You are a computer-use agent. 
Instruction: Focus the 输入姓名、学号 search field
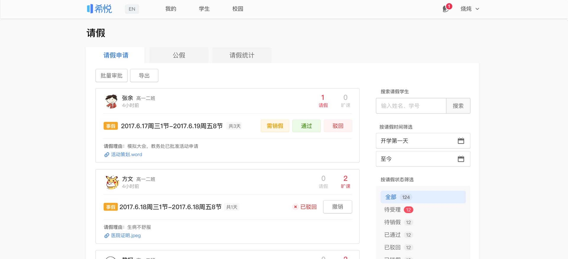[411, 106]
